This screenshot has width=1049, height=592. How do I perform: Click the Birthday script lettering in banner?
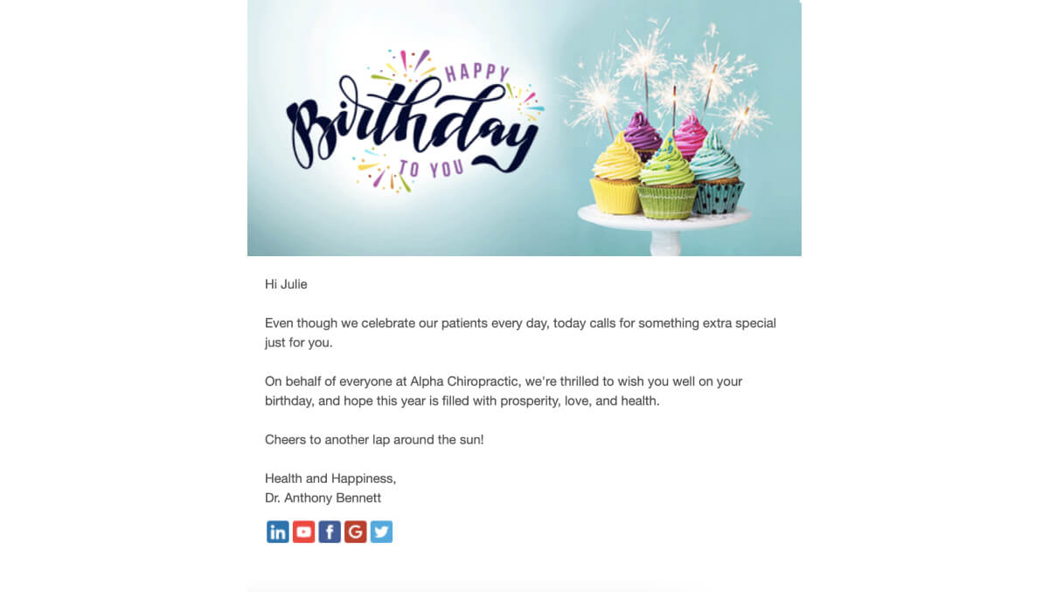point(411,131)
